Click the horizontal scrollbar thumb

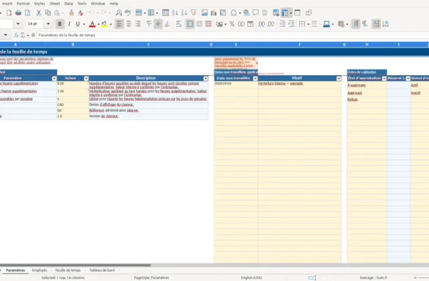[75, 265]
